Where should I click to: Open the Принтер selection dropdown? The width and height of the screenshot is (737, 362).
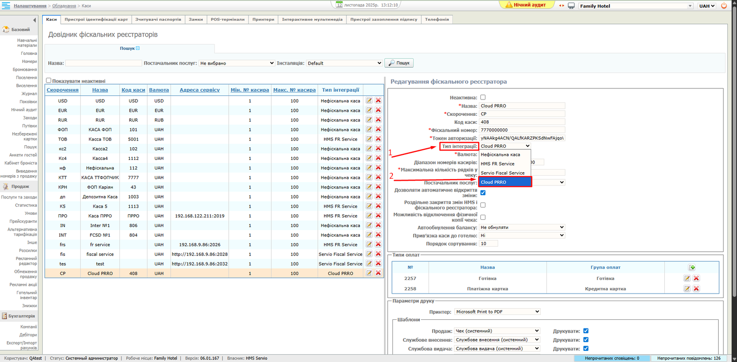(x=497, y=312)
